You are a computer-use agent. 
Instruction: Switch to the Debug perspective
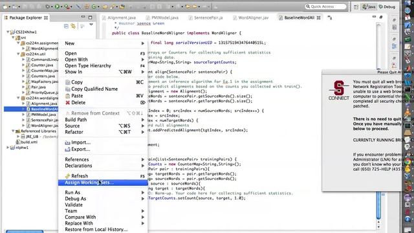pyautogui.click(x=387, y=7)
